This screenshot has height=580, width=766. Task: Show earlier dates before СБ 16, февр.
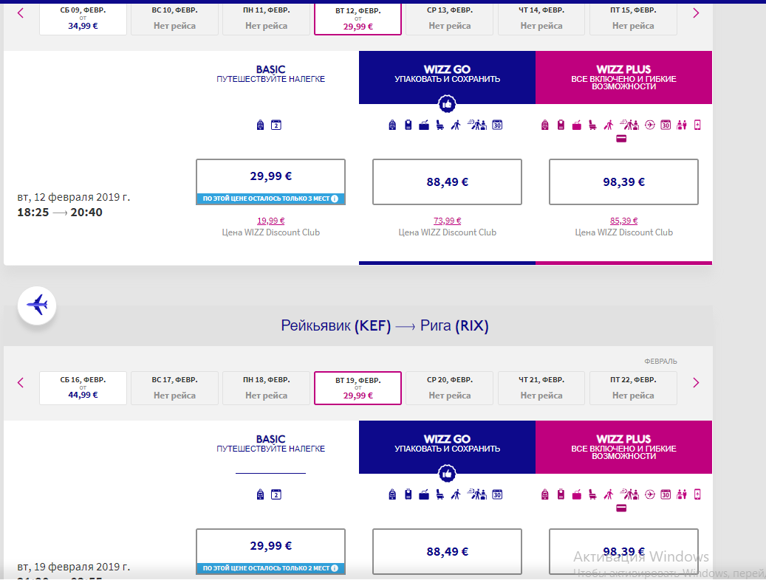click(x=21, y=383)
